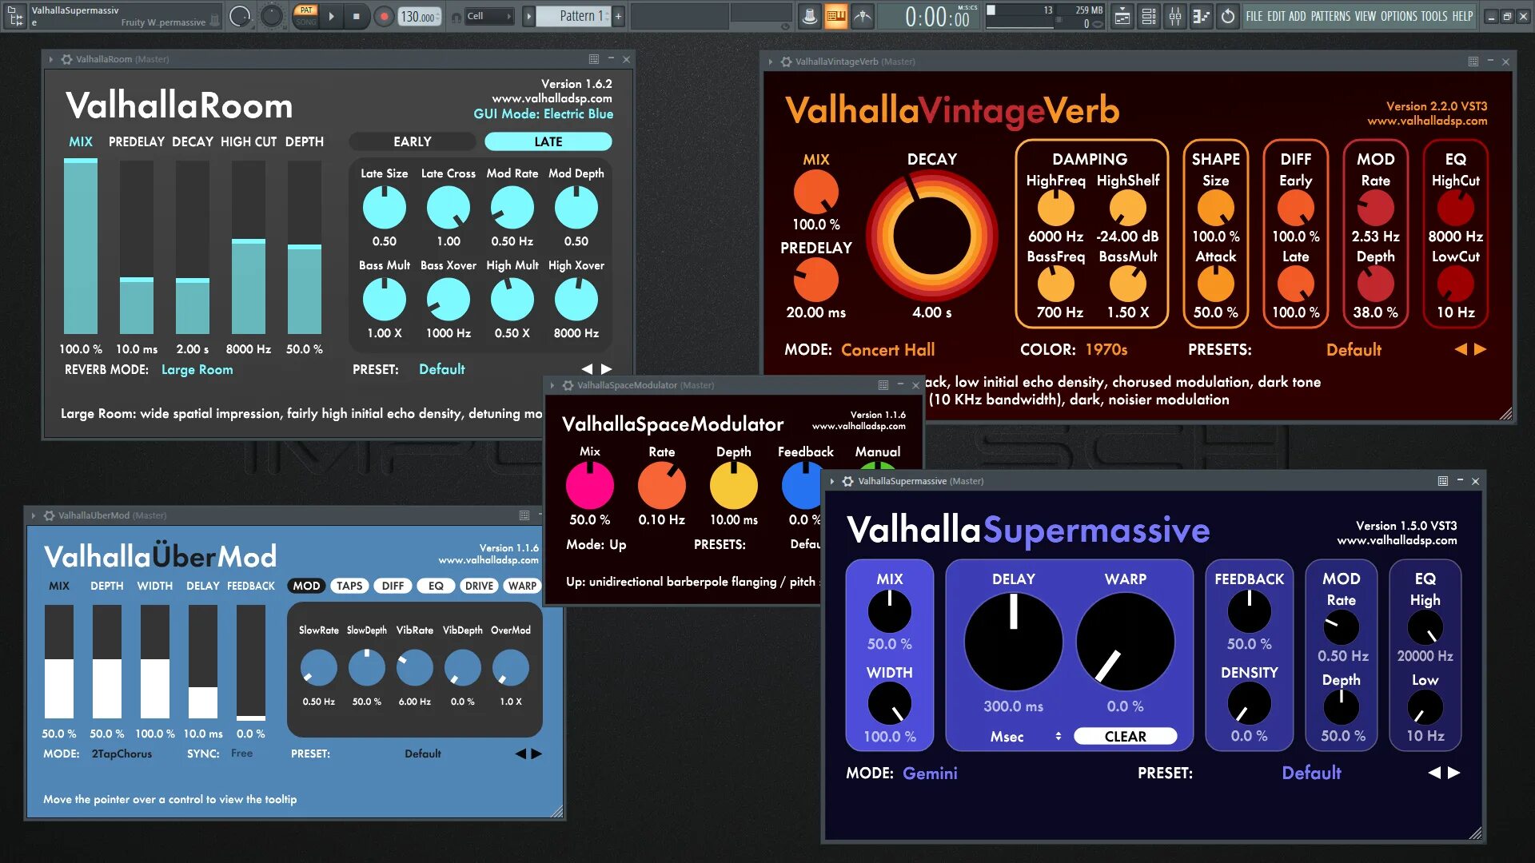Image resolution: width=1535 pixels, height=863 pixels.
Task: Click the circular arrow icon in toolbar
Action: tap(1228, 16)
